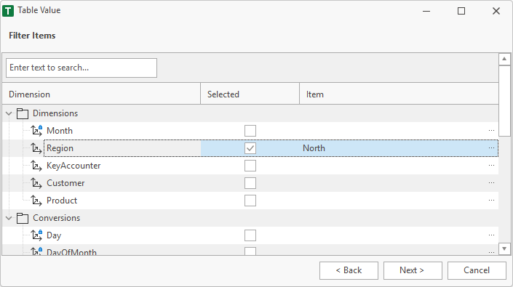Minimize the Table Value window
The width and height of the screenshot is (513, 287).
tap(426, 11)
